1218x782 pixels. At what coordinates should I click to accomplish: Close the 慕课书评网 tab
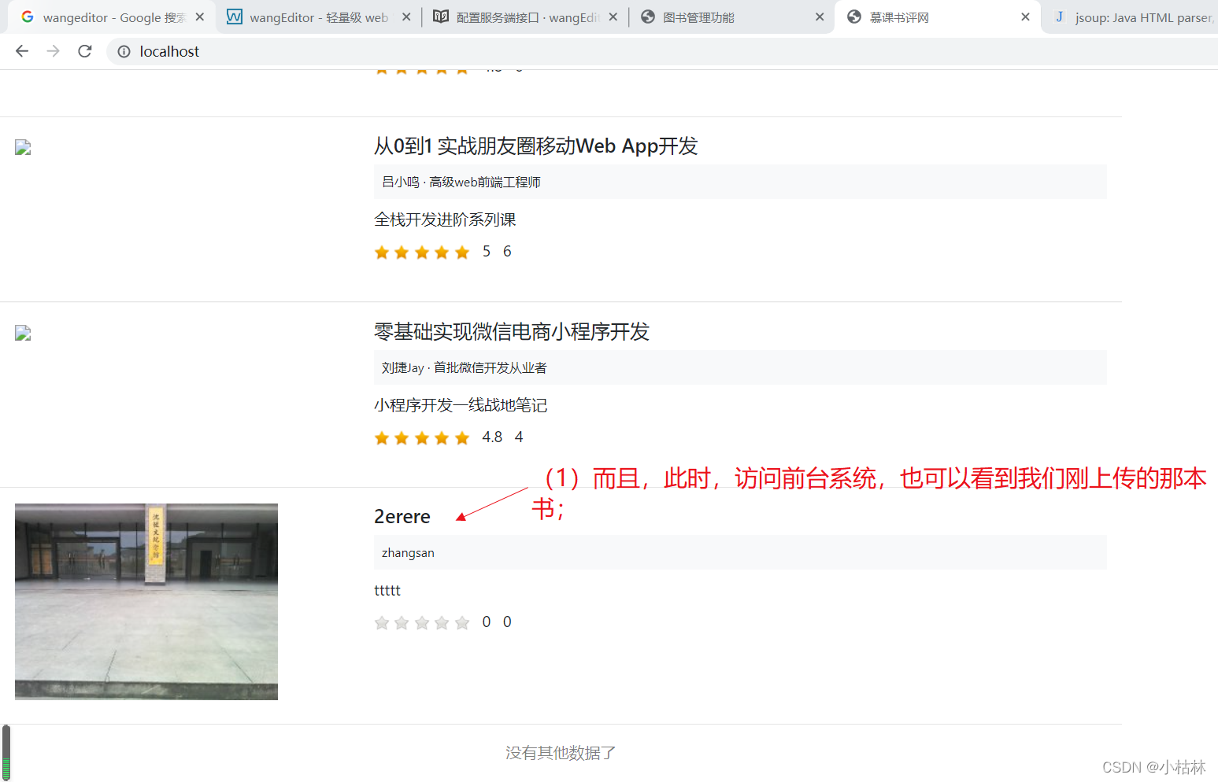1025,16
